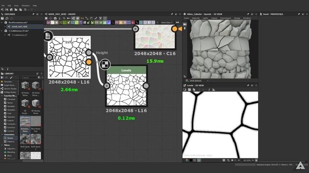Open the Help menu

point(35,6)
